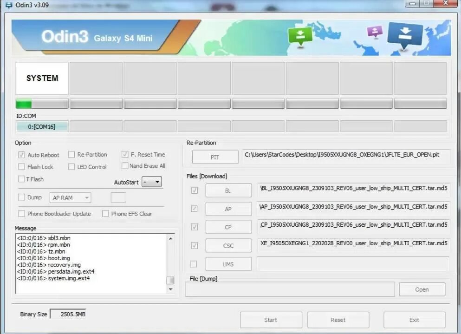The width and height of the screenshot is (461, 334).
Task: Click the sbl3.mbn log line
Action: pyautogui.click(x=44, y=238)
